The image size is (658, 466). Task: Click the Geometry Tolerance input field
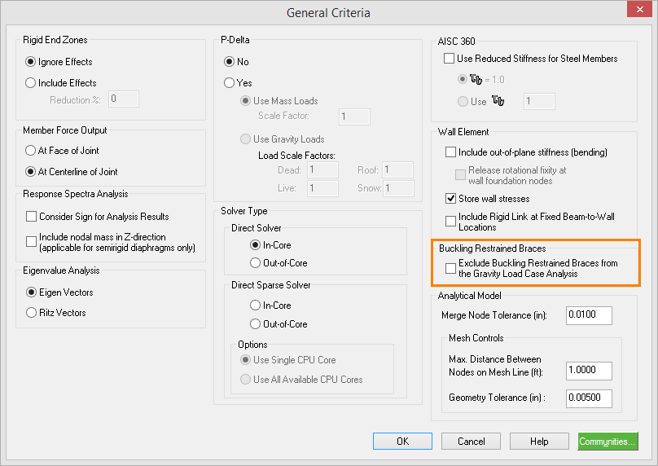click(588, 398)
